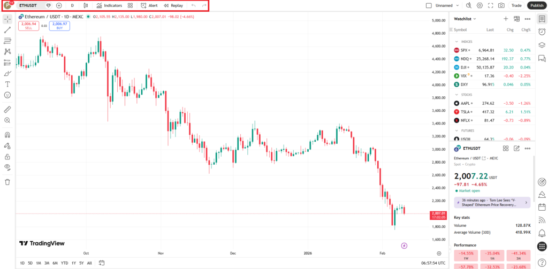
Task: Pick the ruler measure tool
Action: coord(7,109)
